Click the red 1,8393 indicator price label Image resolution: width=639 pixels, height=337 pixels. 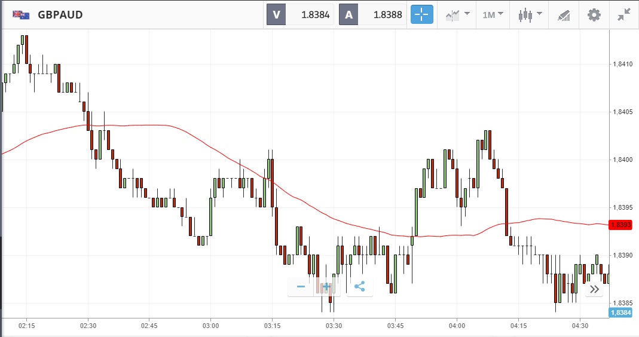(x=620, y=225)
